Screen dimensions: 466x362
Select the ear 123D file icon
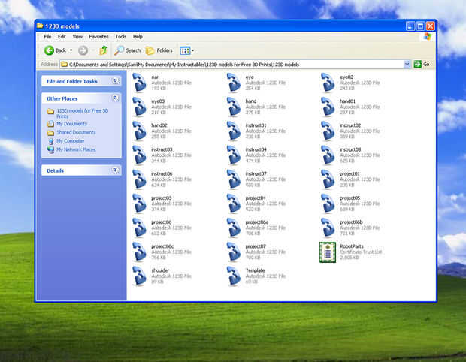click(139, 83)
